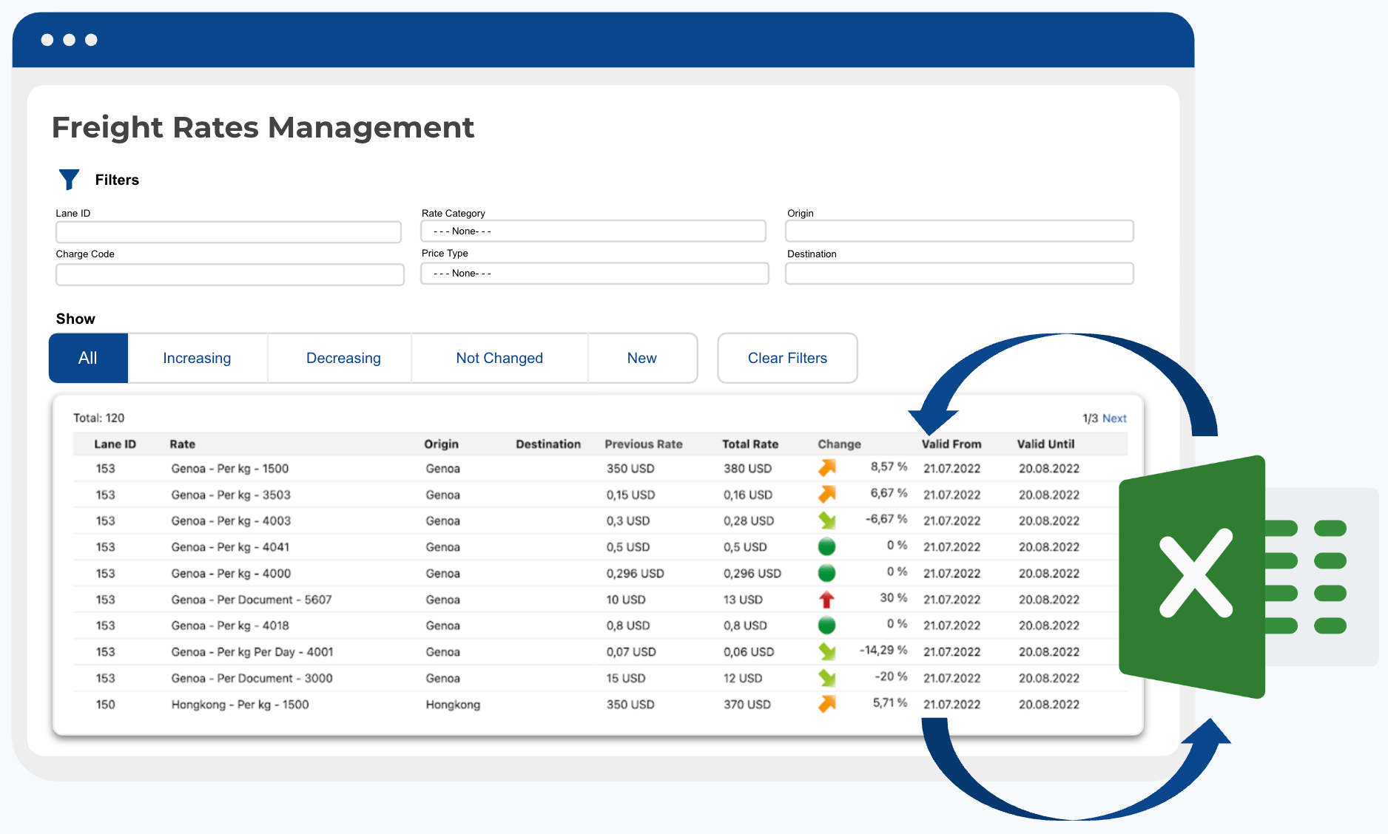Click the '-14,29 %' change value
The image size is (1388, 834).
[x=883, y=650]
